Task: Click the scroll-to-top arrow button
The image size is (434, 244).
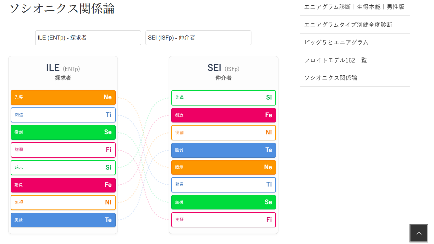Action: click(x=419, y=233)
